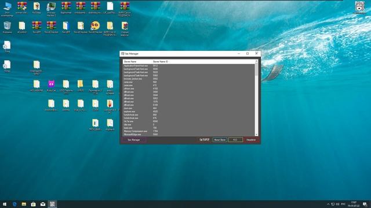Select ApplicationFrameHost.exe row in the list
Screen dimensions: 371x208
(189, 66)
